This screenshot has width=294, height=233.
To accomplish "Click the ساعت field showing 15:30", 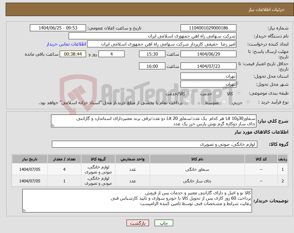I will [x=152, y=54].
